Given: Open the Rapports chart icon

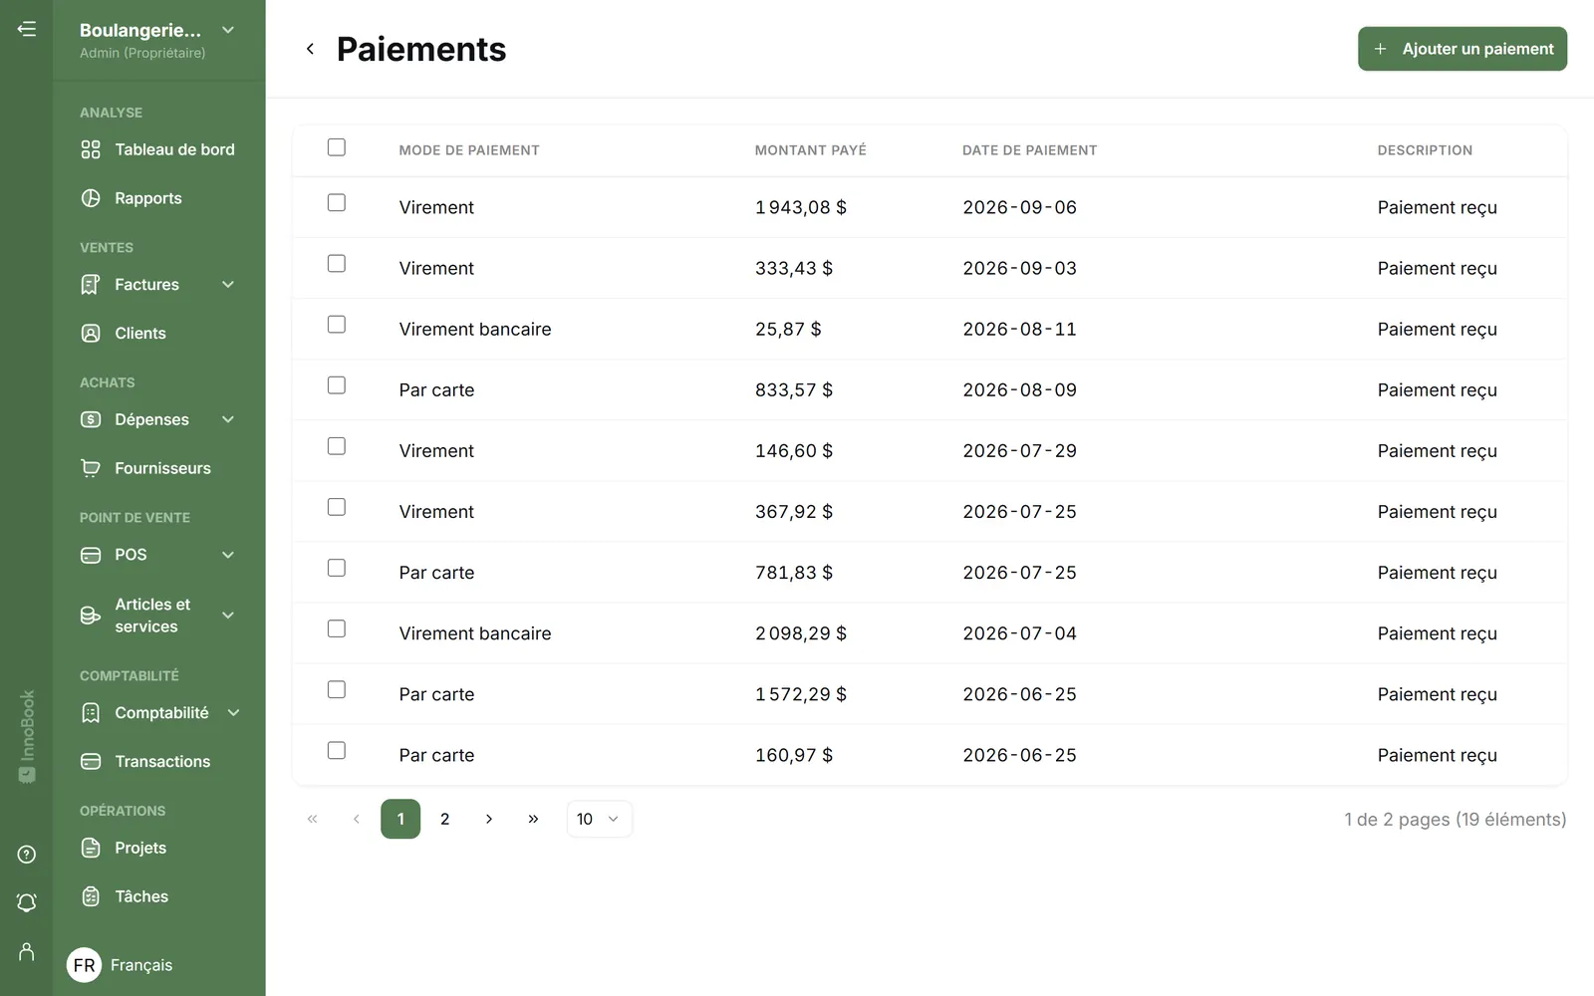Looking at the screenshot, I should pyautogui.click(x=91, y=198).
